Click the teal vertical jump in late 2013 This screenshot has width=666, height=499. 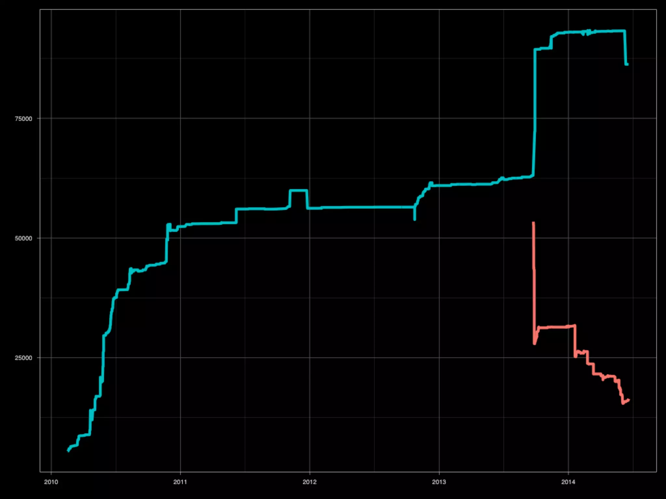(x=535, y=114)
